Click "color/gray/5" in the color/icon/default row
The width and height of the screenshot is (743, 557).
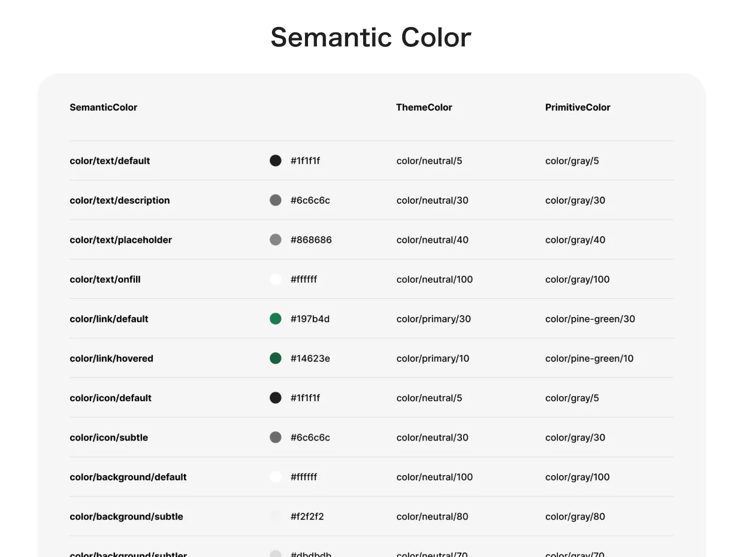pos(572,398)
